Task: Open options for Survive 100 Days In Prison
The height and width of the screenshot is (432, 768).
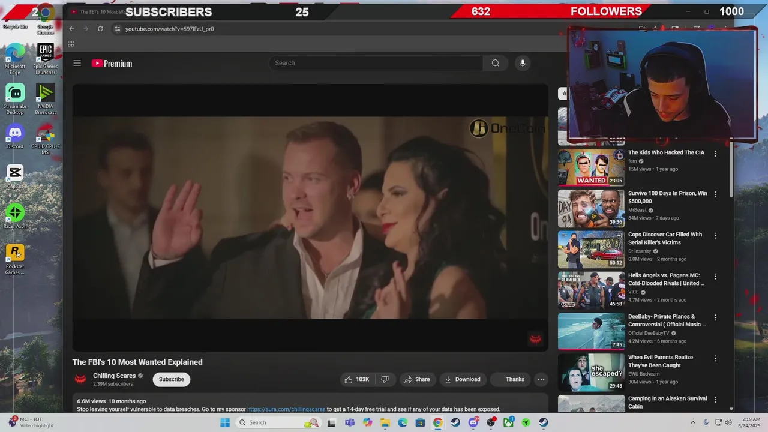Action: coord(715,194)
